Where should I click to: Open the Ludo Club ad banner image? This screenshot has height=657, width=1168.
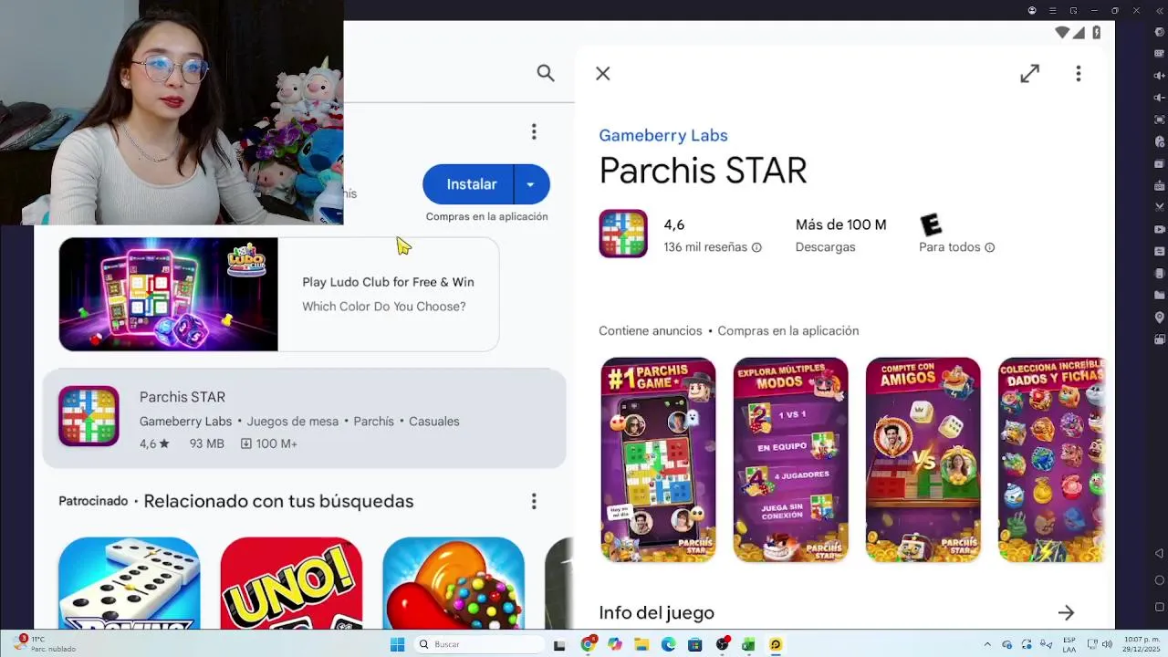point(169,294)
